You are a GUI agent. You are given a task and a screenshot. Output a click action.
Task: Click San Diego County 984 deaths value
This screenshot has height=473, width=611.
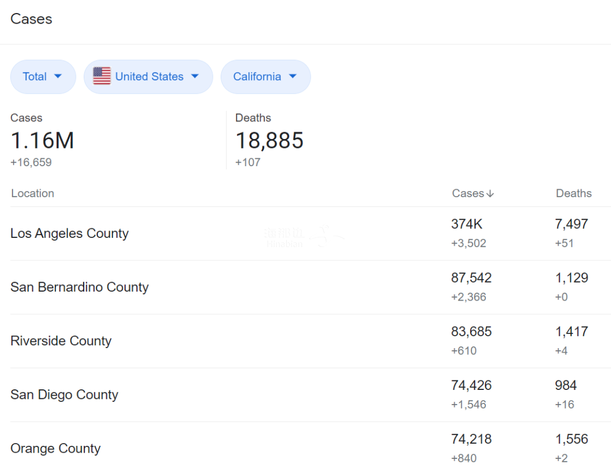click(x=566, y=385)
